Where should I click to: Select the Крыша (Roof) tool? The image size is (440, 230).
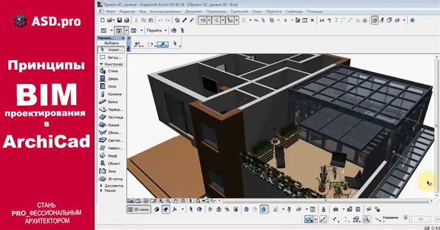(111, 125)
